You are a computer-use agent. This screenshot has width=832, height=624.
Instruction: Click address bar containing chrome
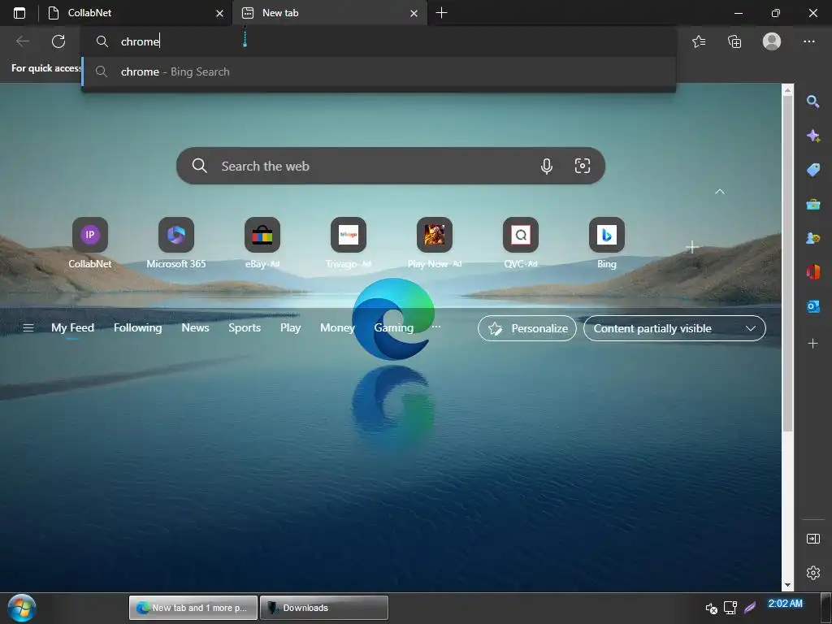(x=379, y=41)
